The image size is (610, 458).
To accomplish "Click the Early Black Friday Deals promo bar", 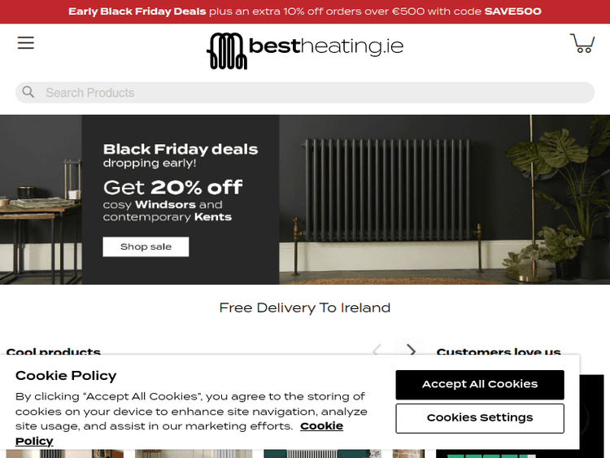I will pyautogui.click(x=305, y=11).
